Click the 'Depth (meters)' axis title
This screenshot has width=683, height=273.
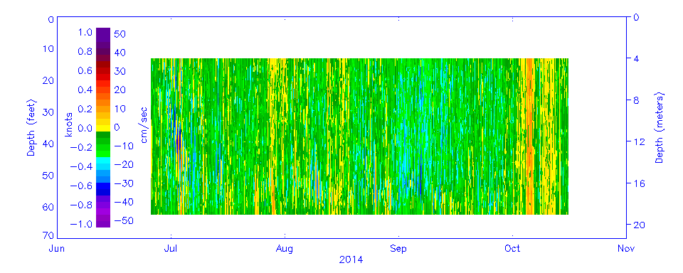[x=659, y=127]
